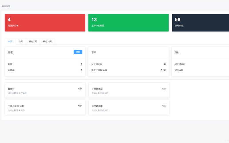
Task: Click the number 13 on green card
Action: [94, 19]
